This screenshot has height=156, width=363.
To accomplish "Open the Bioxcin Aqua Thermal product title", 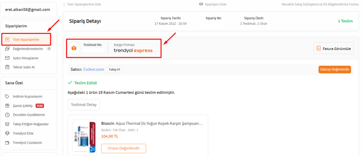I will (x=152, y=123).
